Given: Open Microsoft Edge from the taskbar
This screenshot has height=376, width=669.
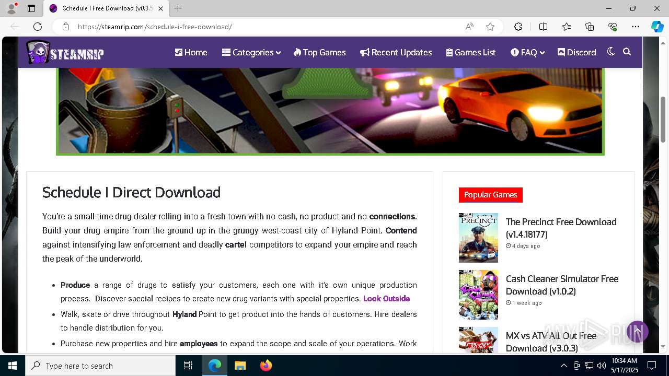Looking at the screenshot, I should point(215,366).
